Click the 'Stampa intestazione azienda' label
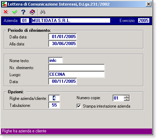The image size is (157, 139). coord(107,106)
